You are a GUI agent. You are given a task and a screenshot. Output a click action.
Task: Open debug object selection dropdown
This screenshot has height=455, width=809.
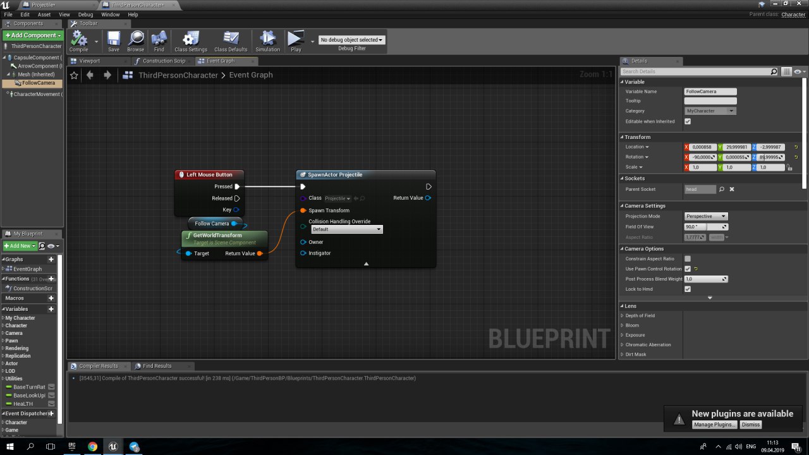point(351,40)
